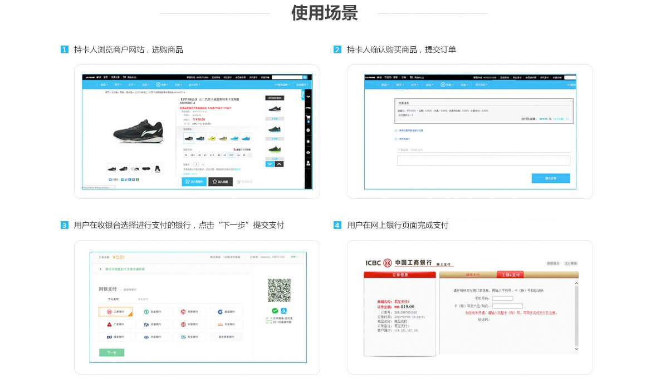
Task: Click the shopping cart icon in the black sidebar
Action: coord(308,118)
